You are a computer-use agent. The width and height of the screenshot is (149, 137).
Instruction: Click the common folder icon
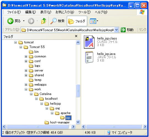click(31, 57)
